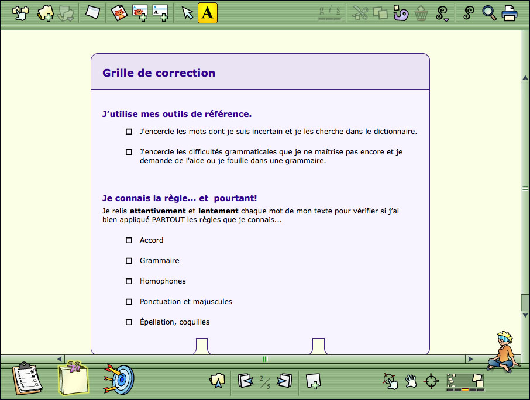530x400 pixels.
Task: Click the vertical scrollbar down arrow
Action: coord(525,315)
